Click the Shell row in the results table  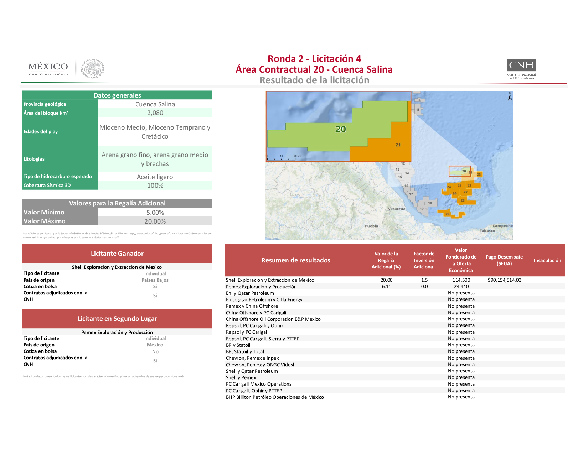(395, 280)
